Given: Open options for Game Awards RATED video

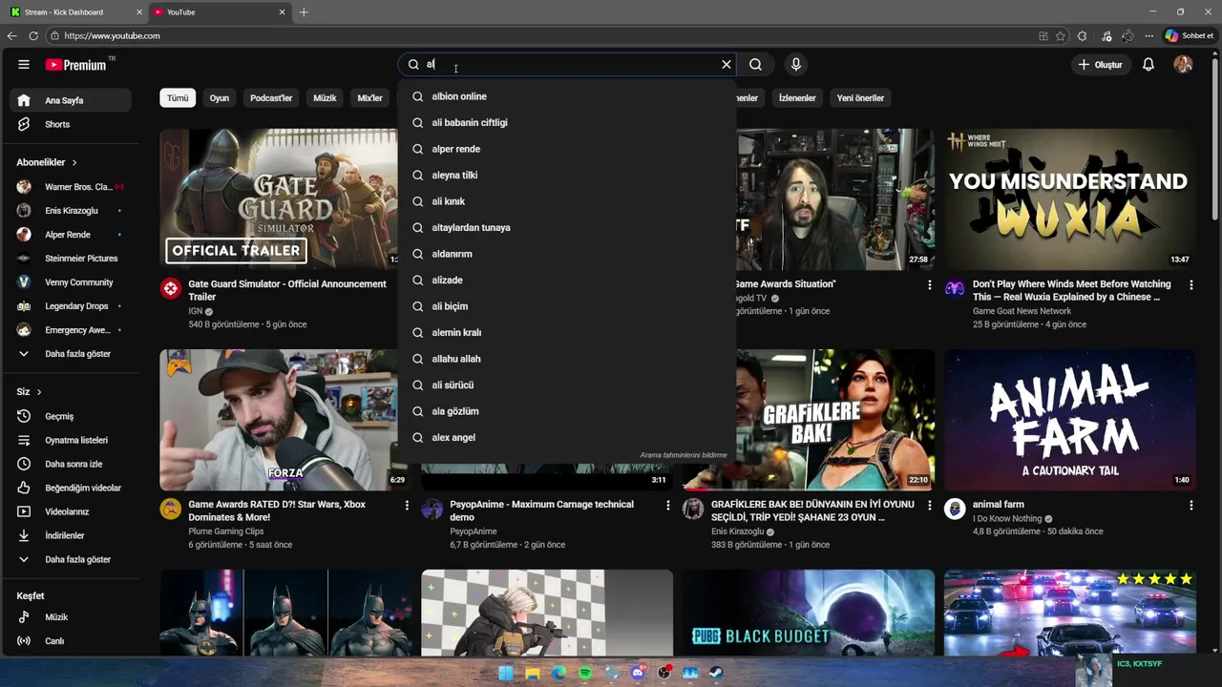Looking at the screenshot, I should tap(407, 506).
